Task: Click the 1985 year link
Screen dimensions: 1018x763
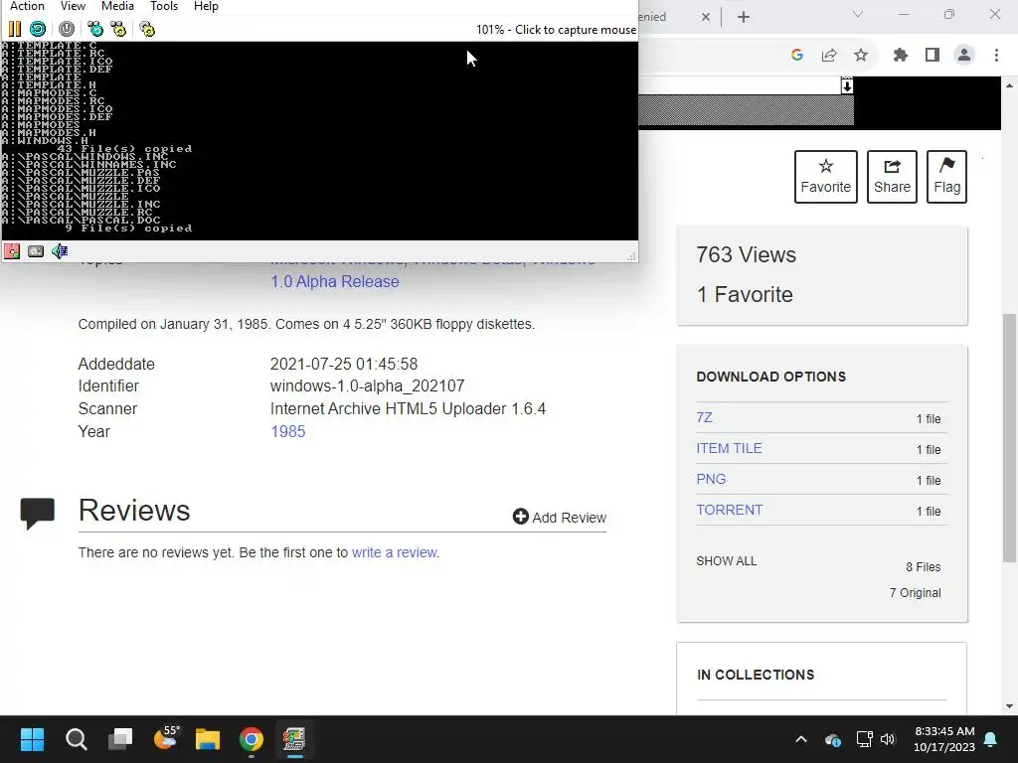Action: [287, 431]
